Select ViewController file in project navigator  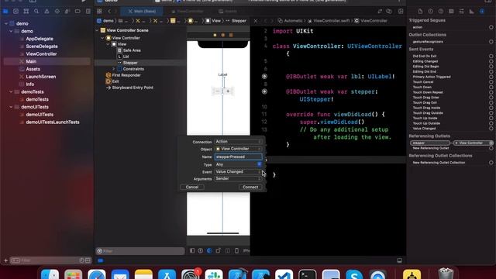[41, 53]
